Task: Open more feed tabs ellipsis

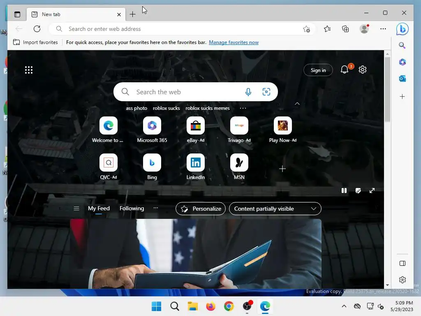Action: pos(156,208)
